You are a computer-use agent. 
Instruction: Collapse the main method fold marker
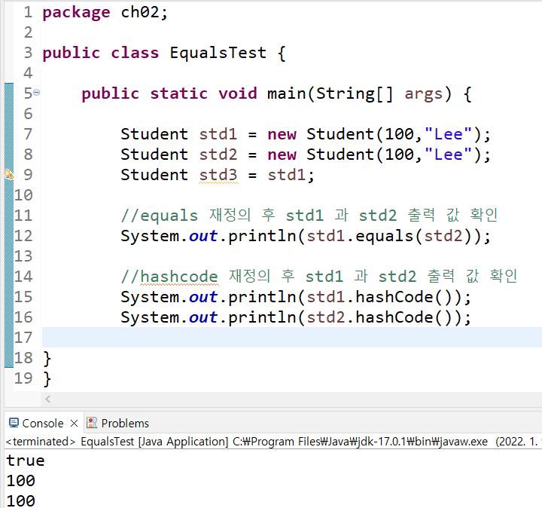point(37,93)
